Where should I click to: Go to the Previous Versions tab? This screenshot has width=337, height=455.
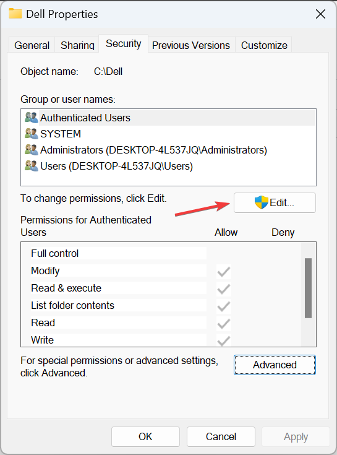[x=191, y=45]
